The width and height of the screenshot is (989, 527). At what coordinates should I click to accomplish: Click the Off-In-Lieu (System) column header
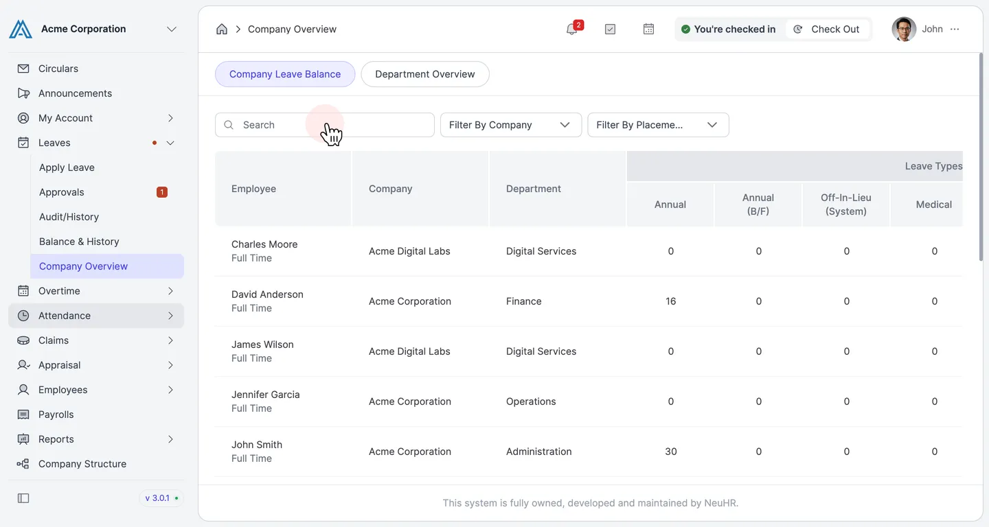(846, 204)
